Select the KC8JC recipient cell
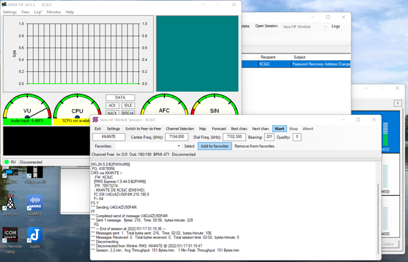 point(275,64)
